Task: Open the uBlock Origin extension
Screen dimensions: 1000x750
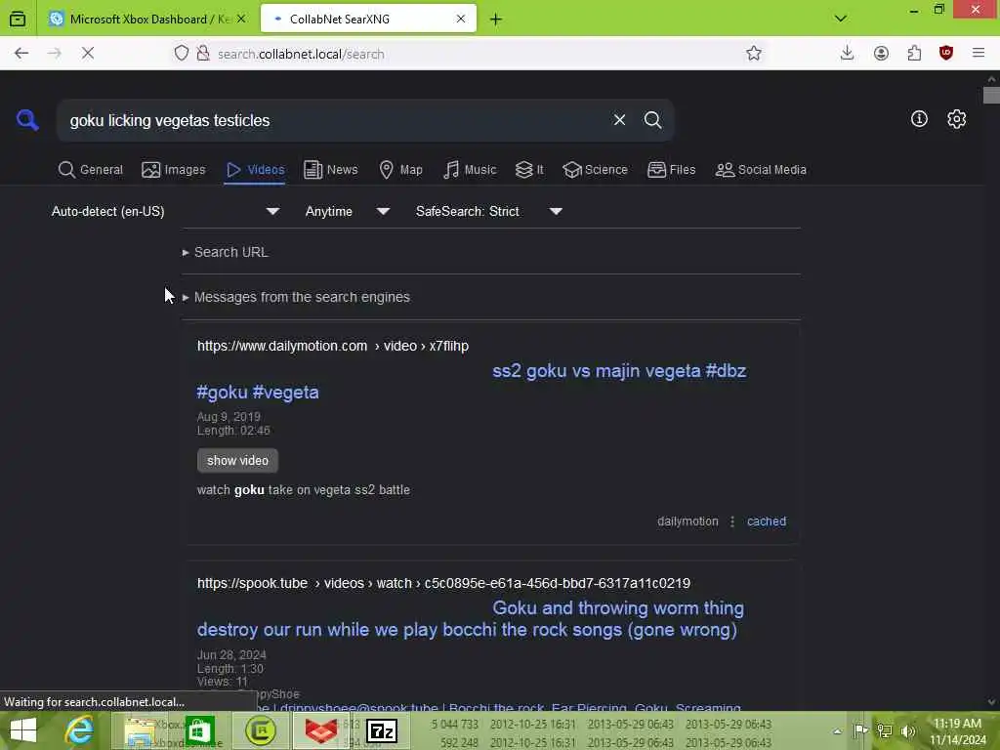Action: [945, 53]
